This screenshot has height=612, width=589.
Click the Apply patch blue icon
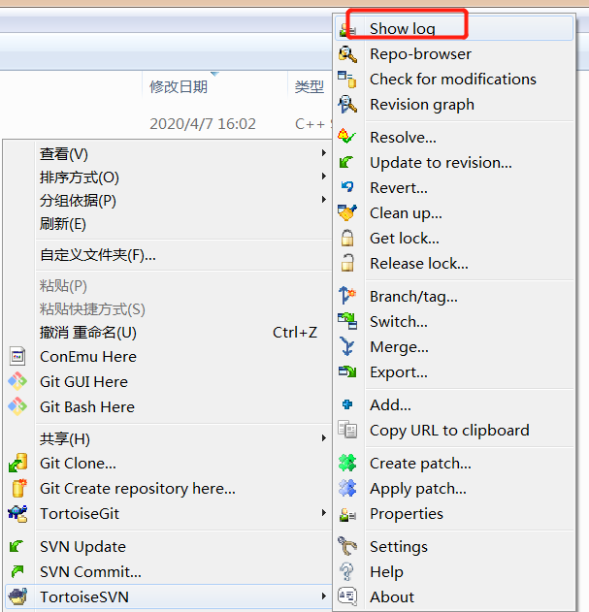pos(347,488)
